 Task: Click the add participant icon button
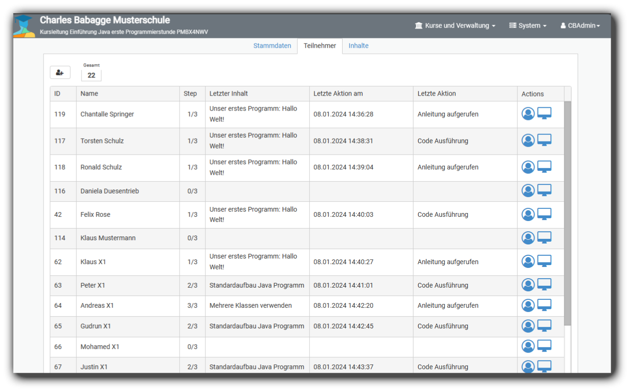click(60, 73)
